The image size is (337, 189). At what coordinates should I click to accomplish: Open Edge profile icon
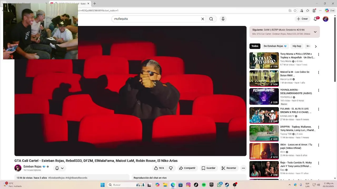[x=314, y=10]
